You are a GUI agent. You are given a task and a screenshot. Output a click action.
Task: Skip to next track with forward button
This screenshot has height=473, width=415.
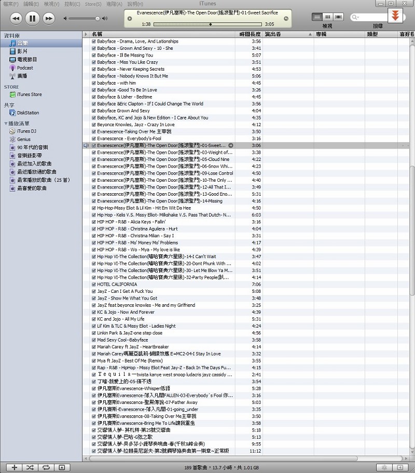coord(49,18)
